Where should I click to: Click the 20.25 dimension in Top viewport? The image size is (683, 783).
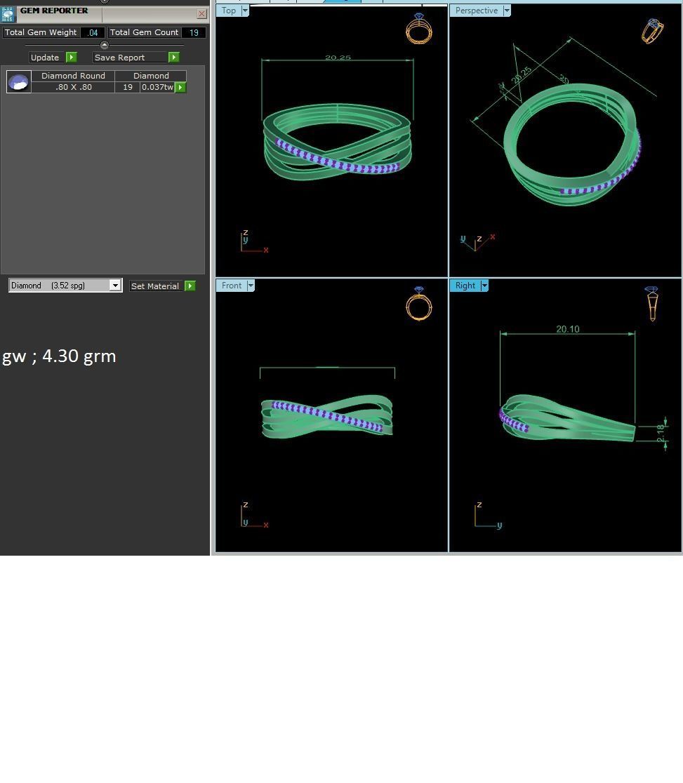click(338, 58)
